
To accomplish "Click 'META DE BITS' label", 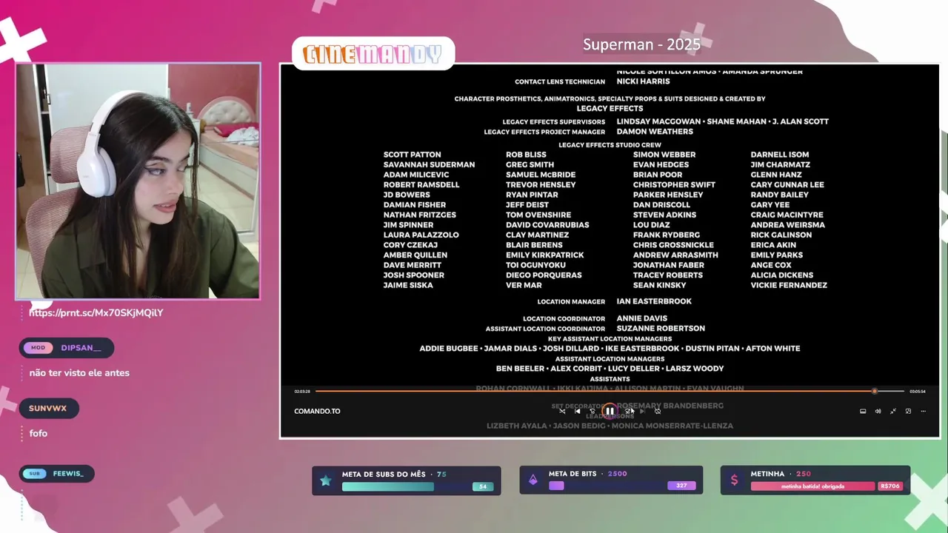I will tap(573, 474).
